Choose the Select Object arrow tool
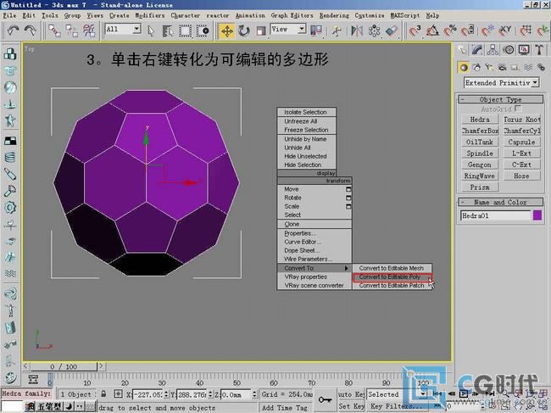The image size is (551, 413). click(x=151, y=31)
